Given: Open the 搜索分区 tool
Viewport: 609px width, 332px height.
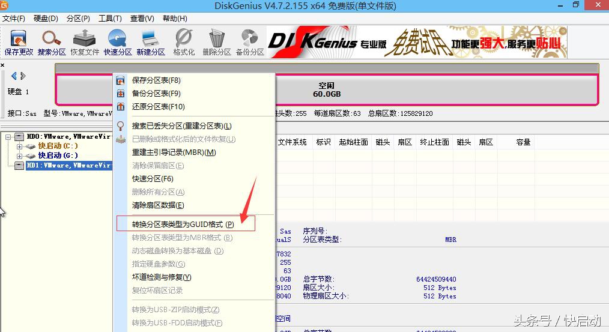Looking at the screenshot, I should pos(51,42).
